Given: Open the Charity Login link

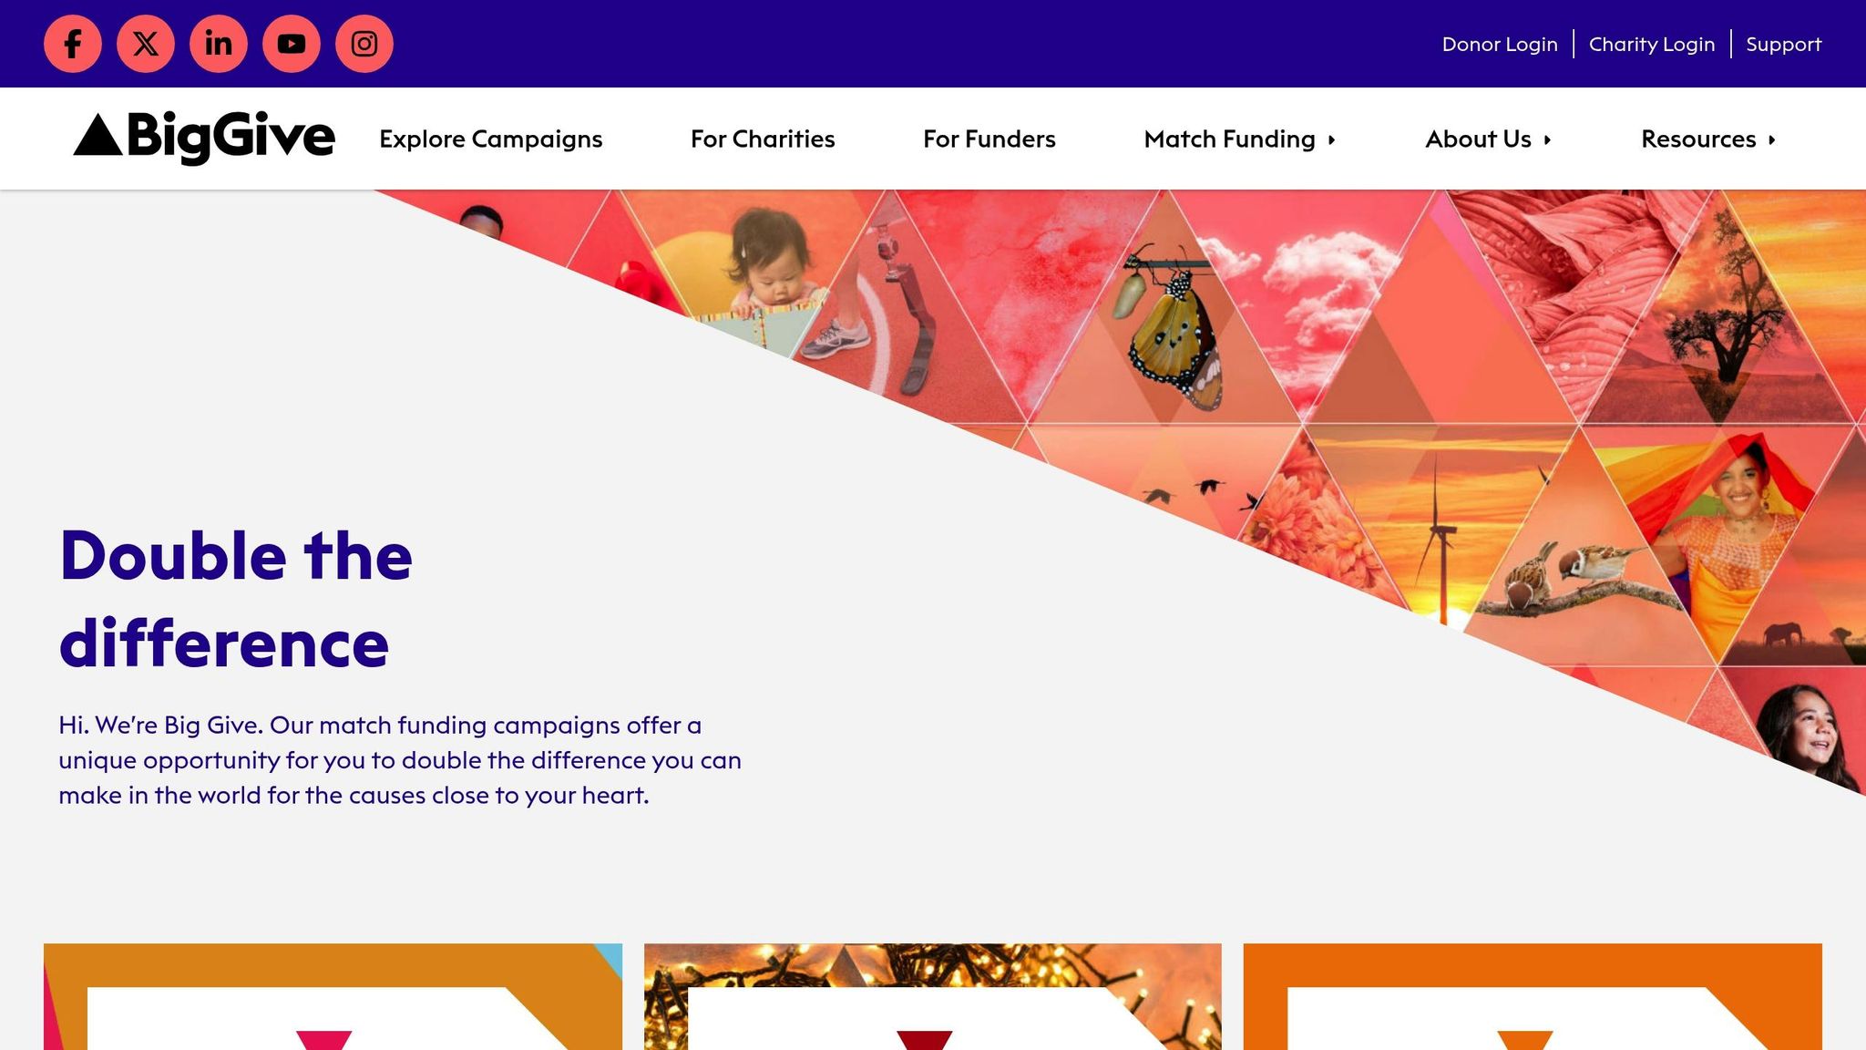Looking at the screenshot, I should (x=1652, y=44).
